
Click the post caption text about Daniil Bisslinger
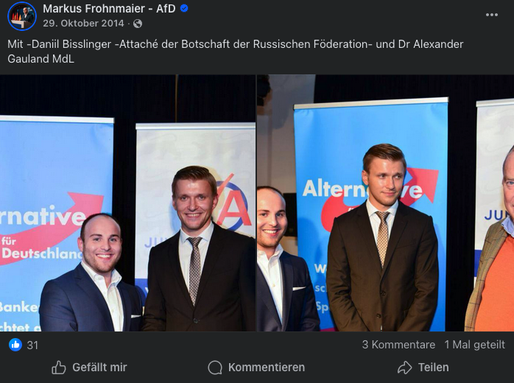coord(236,52)
